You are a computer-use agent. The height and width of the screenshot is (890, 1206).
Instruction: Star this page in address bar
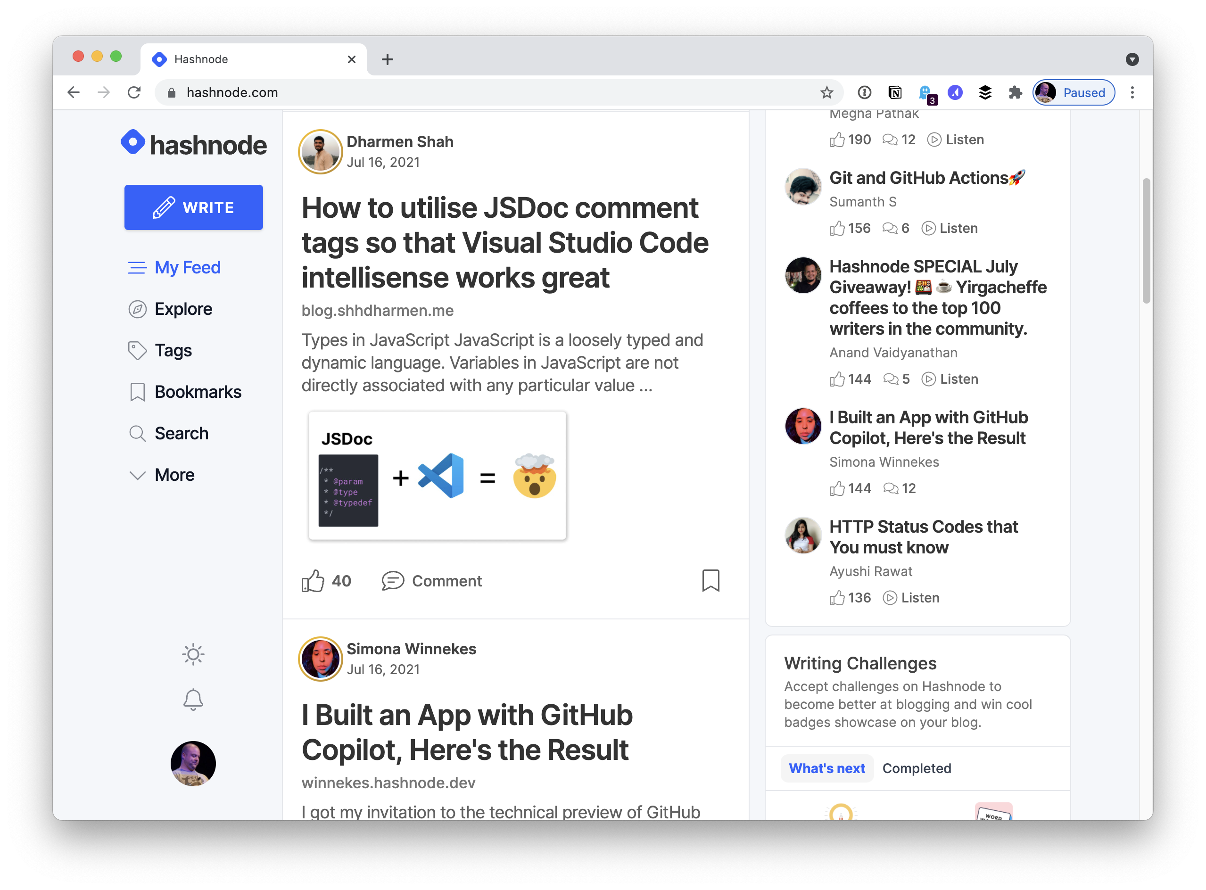pyautogui.click(x=826, y=93)
